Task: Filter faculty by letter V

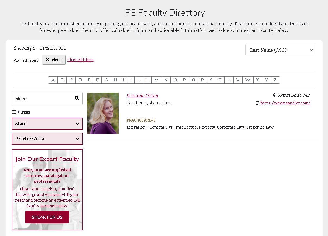Action: pyautogui.click(x=238, y=80)
